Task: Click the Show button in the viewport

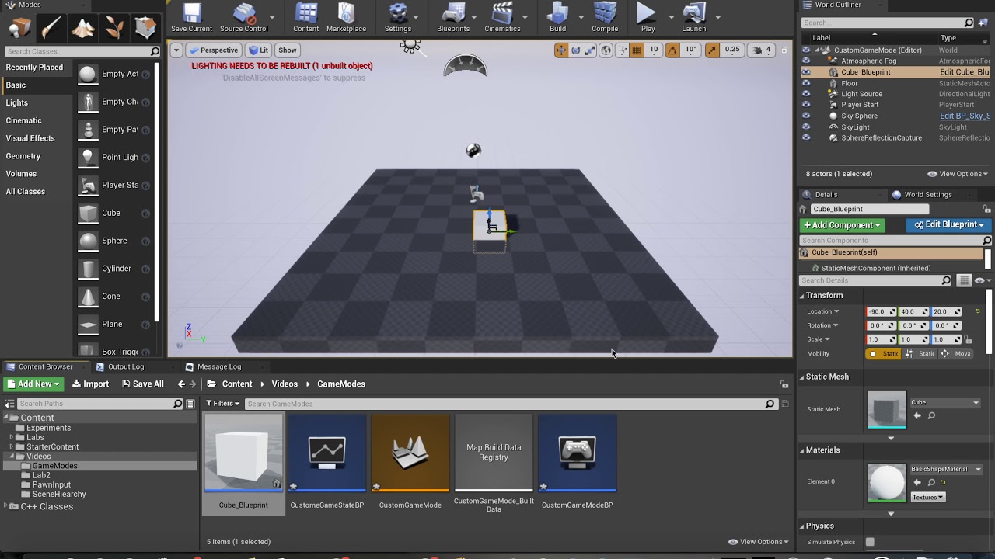Action: pyautogui.click(x=288, y=50)
